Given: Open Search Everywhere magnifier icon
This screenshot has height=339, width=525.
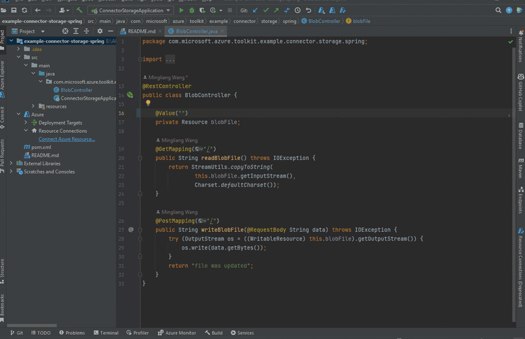Looking at the screenshot, I should pyautogui.click(x=499, y=10).
